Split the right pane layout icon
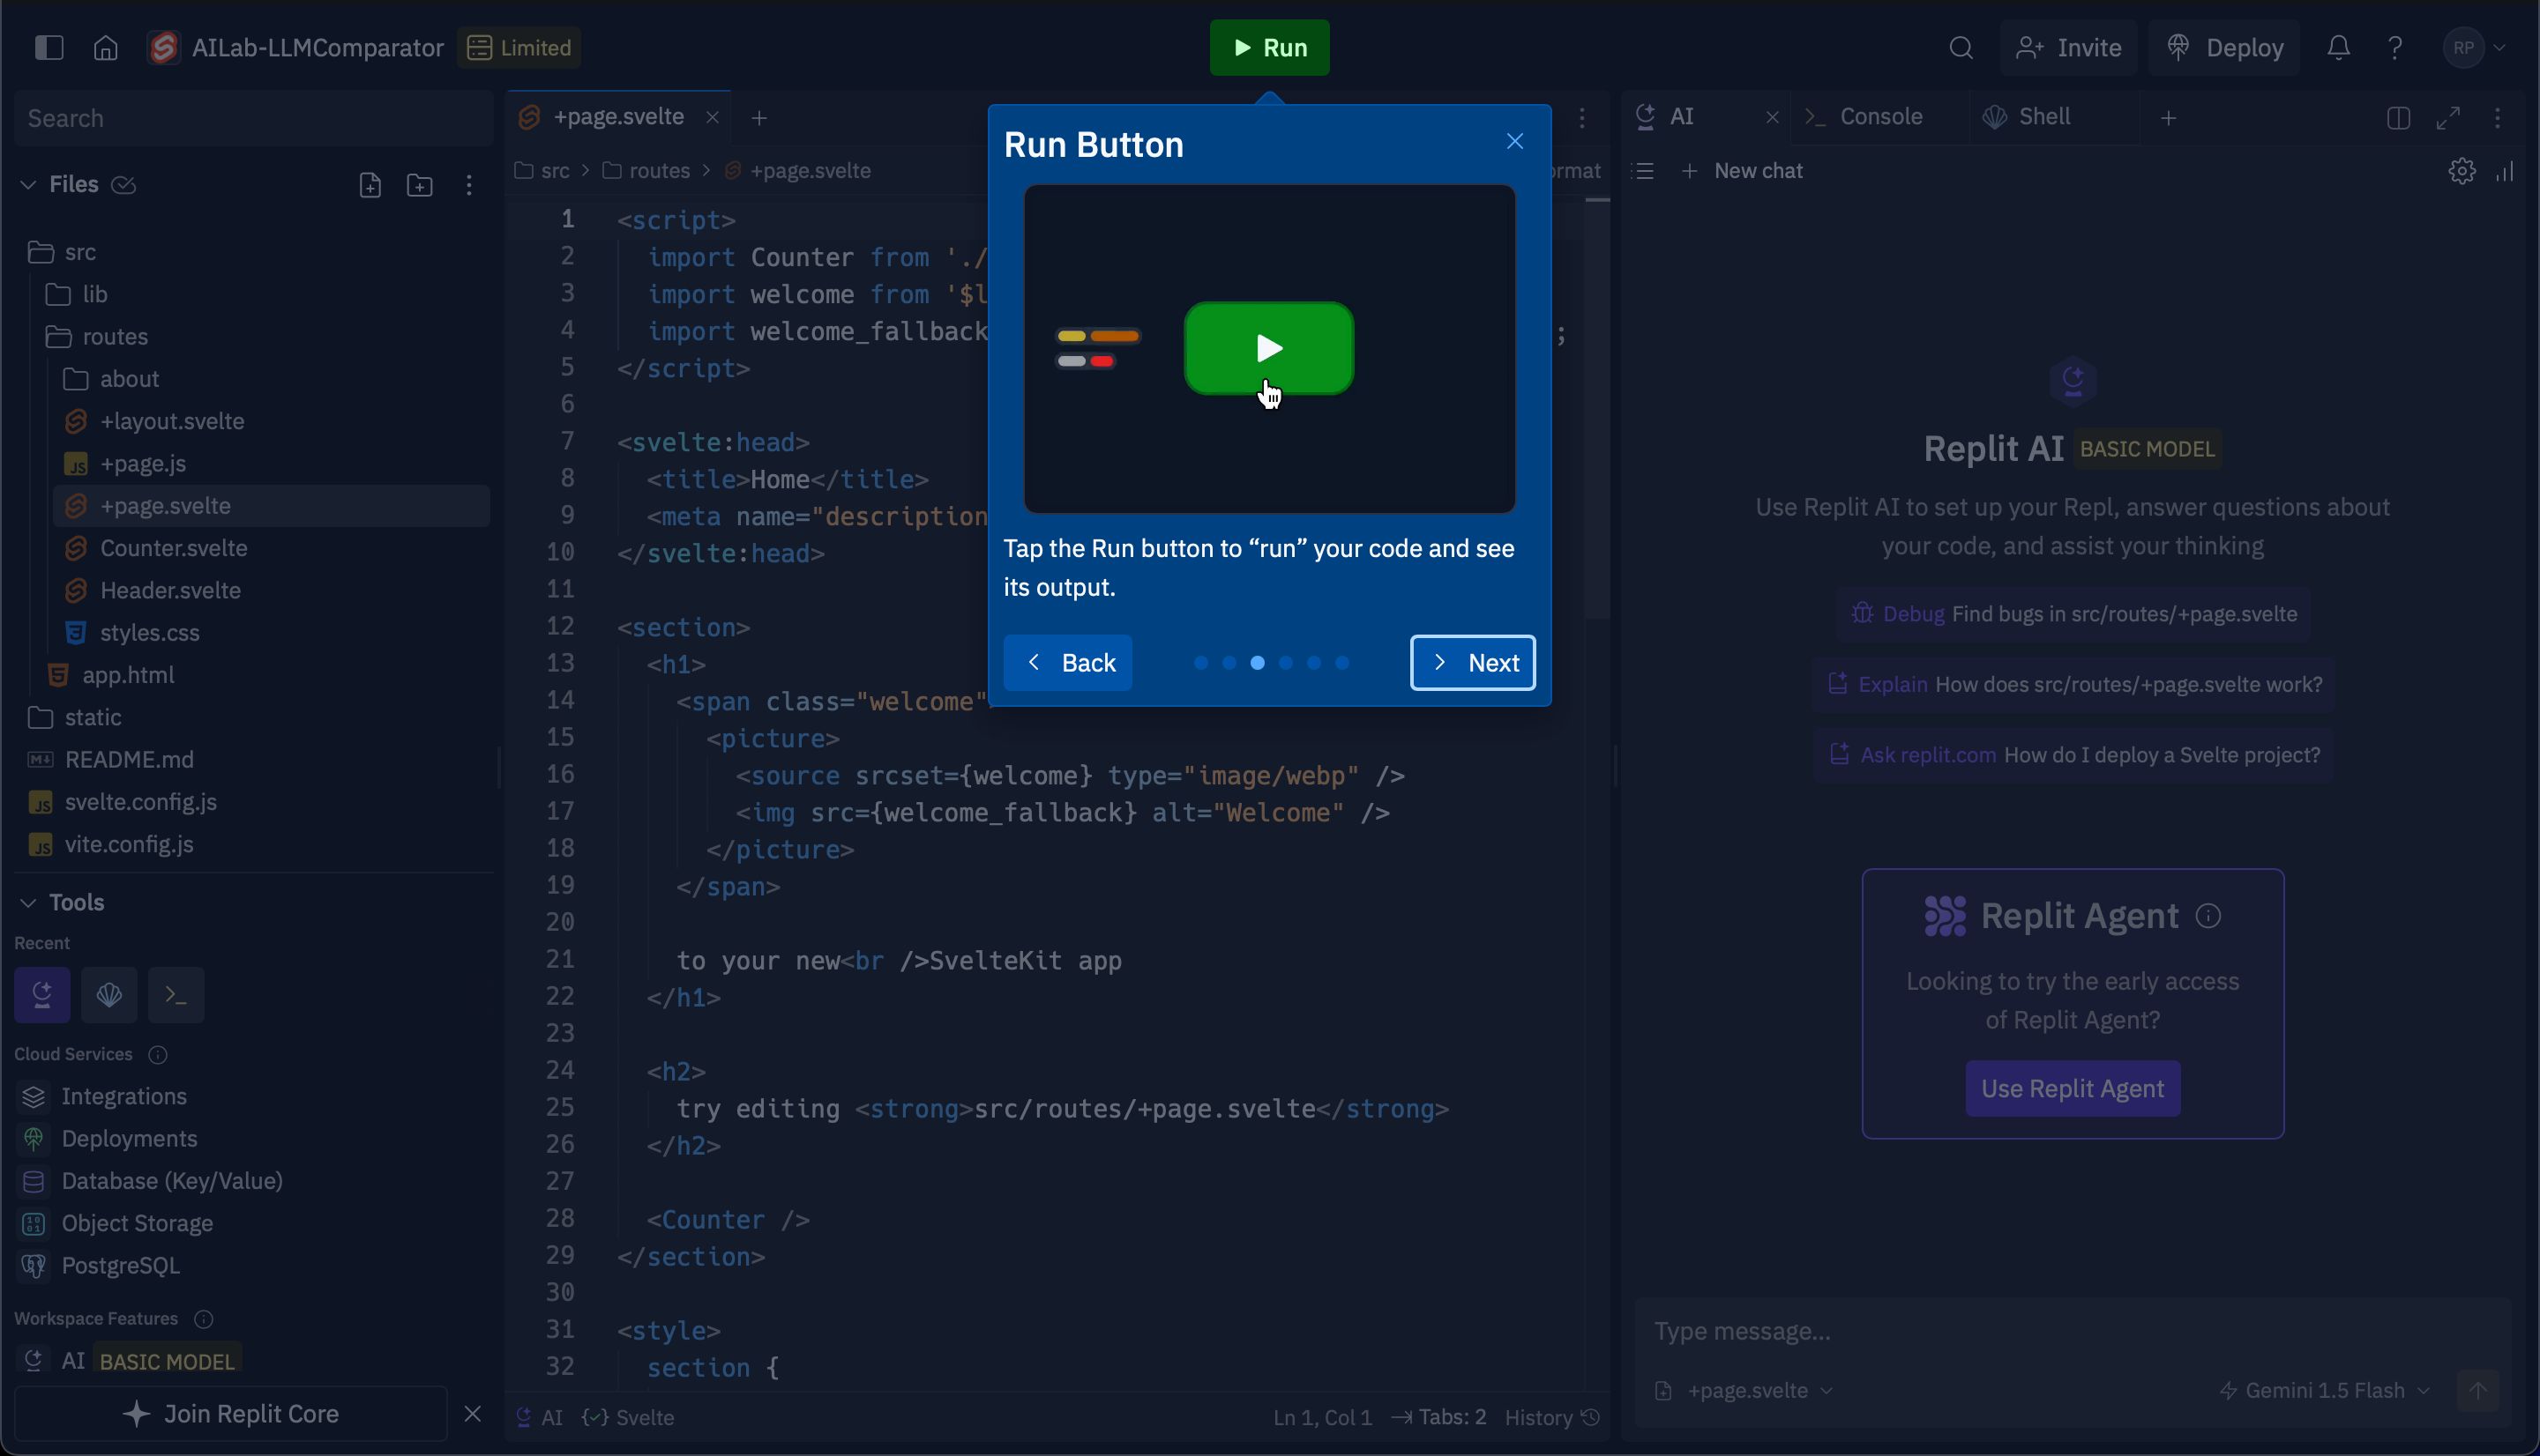 click(2398, 118)
